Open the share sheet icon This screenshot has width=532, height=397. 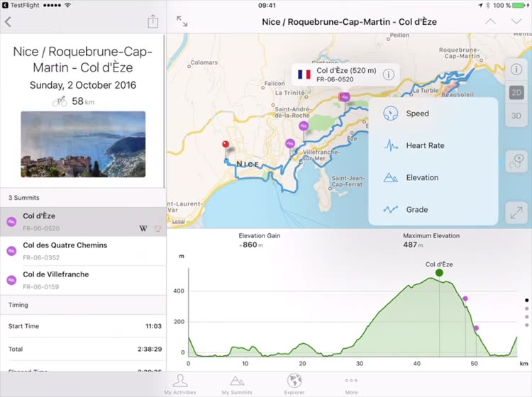pyautogui.click(x=153, y=21)
